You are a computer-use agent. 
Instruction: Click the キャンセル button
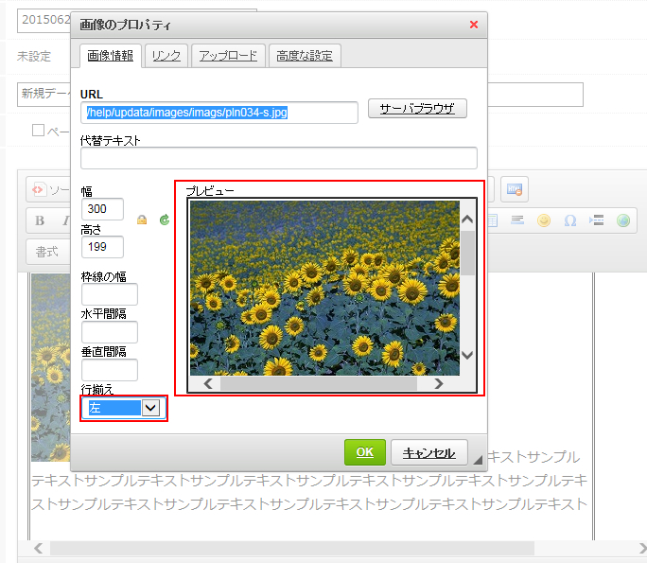428,452
